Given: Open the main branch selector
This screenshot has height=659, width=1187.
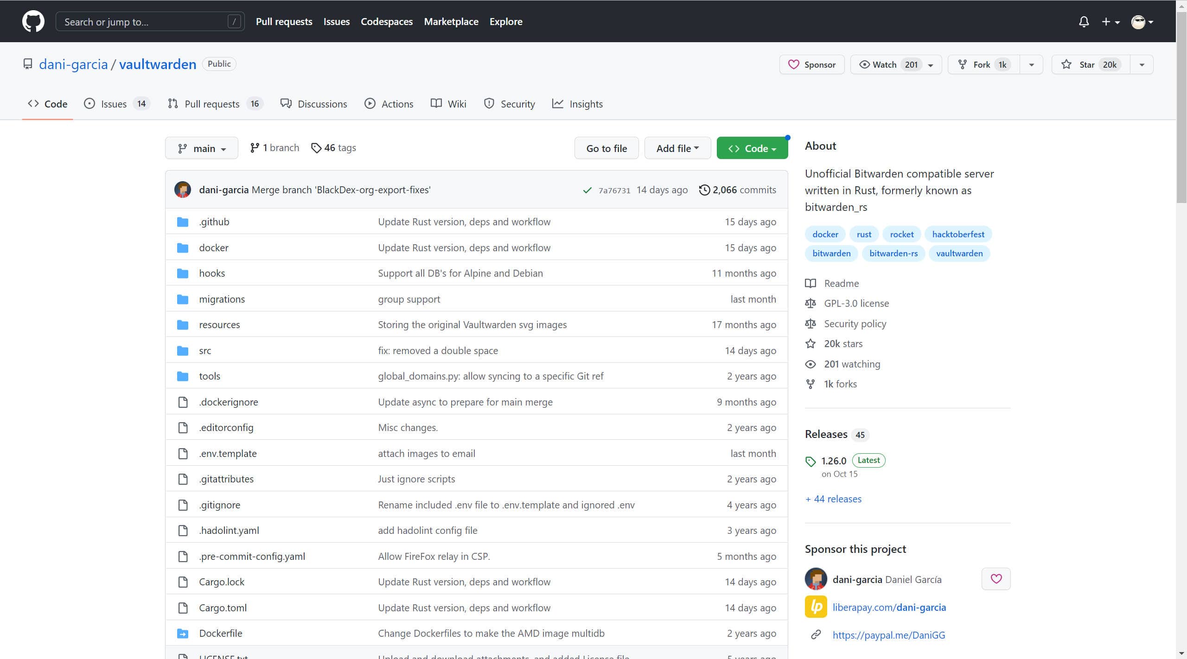Looking at the screenshot, I should click(x=202, y=148).
